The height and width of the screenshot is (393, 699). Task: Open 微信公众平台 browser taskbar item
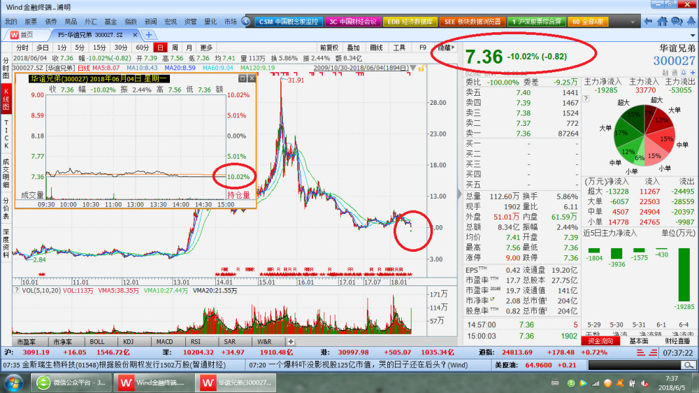[71, 383]
